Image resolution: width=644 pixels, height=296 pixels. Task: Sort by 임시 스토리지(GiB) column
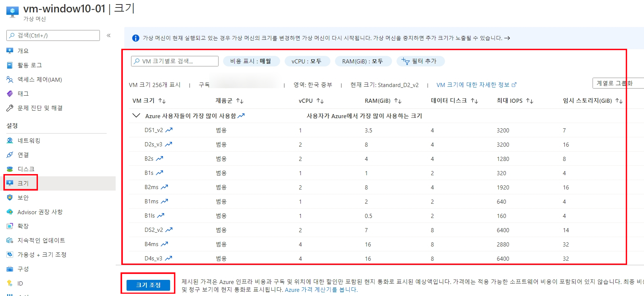click(593, 101)
